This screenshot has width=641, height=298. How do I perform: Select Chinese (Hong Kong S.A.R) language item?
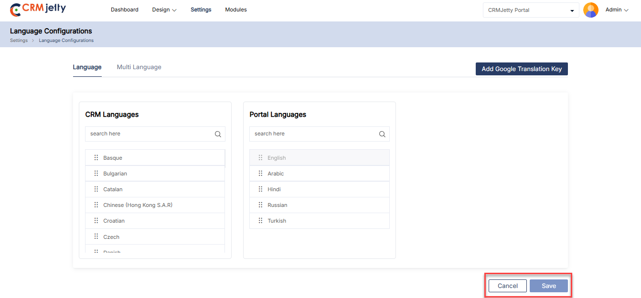coord(138,205)
